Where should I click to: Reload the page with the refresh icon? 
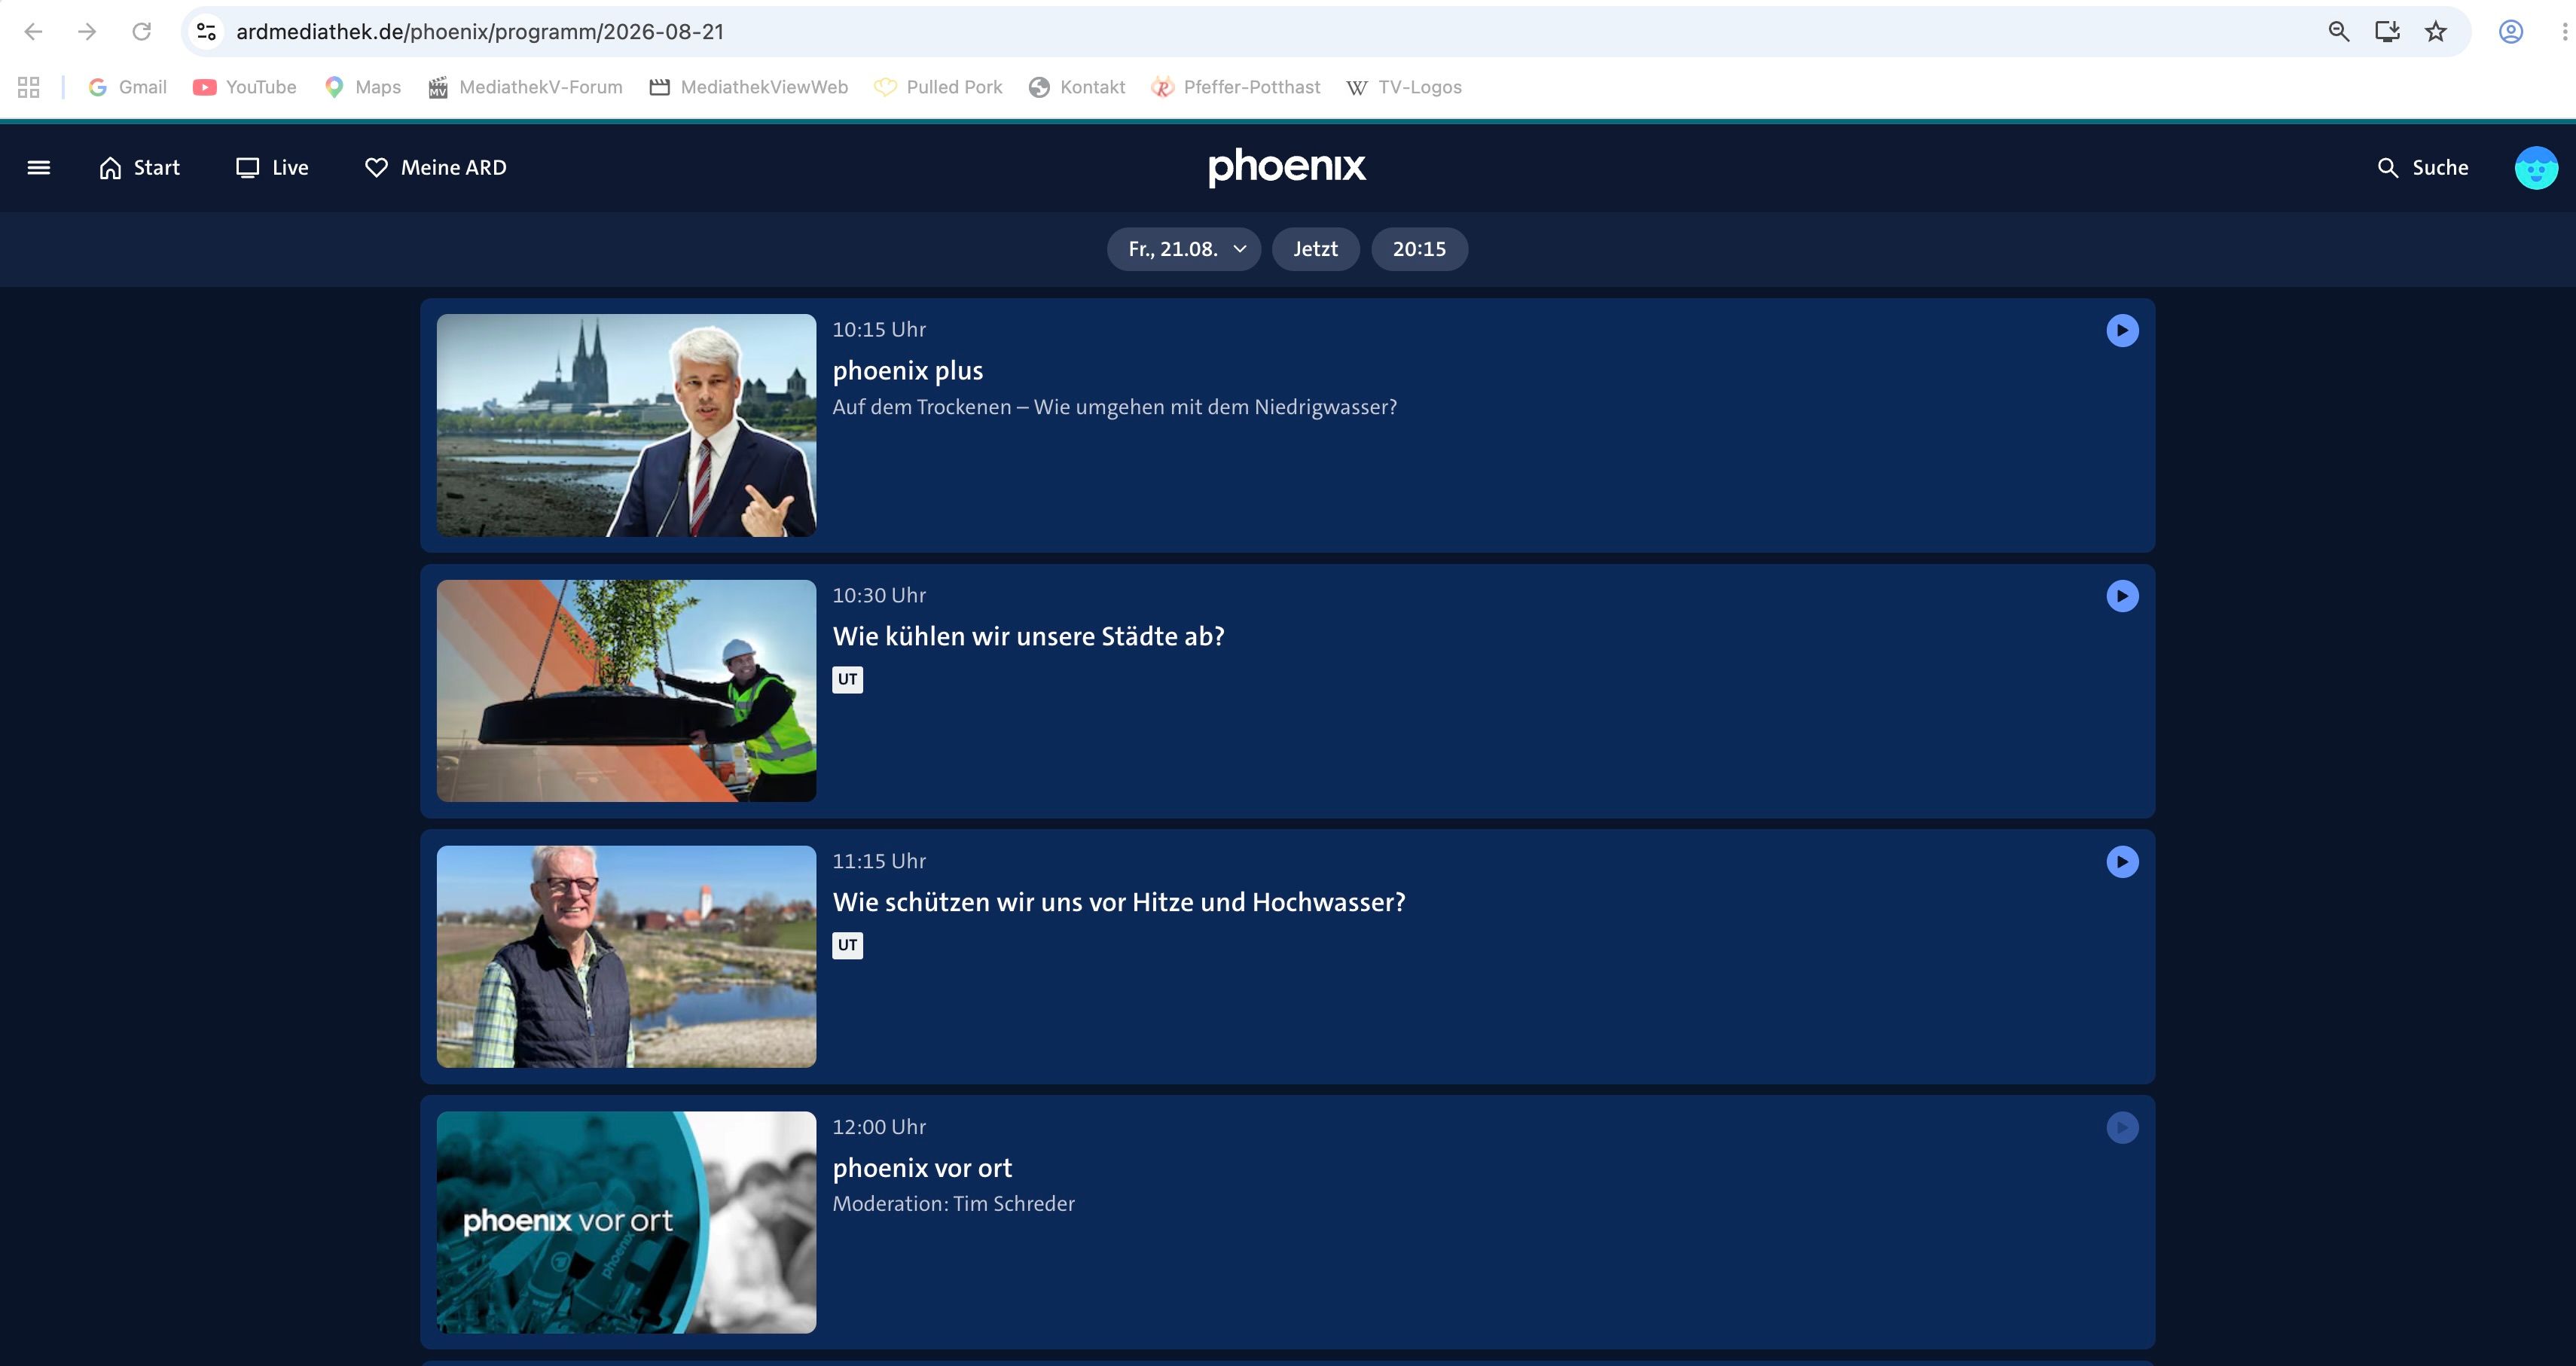(x=142, y=32)
